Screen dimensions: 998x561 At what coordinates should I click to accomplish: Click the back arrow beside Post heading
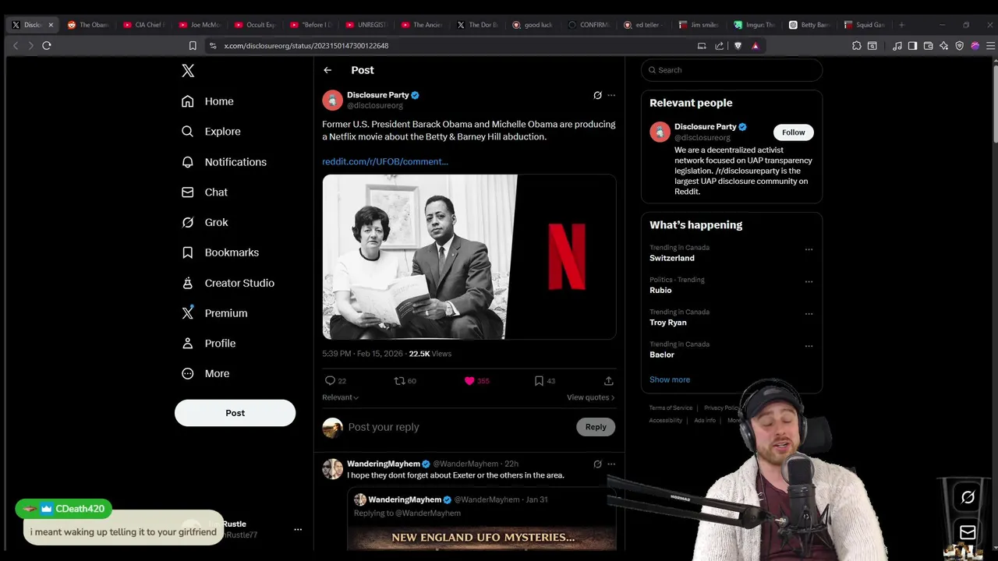point(327,70)
